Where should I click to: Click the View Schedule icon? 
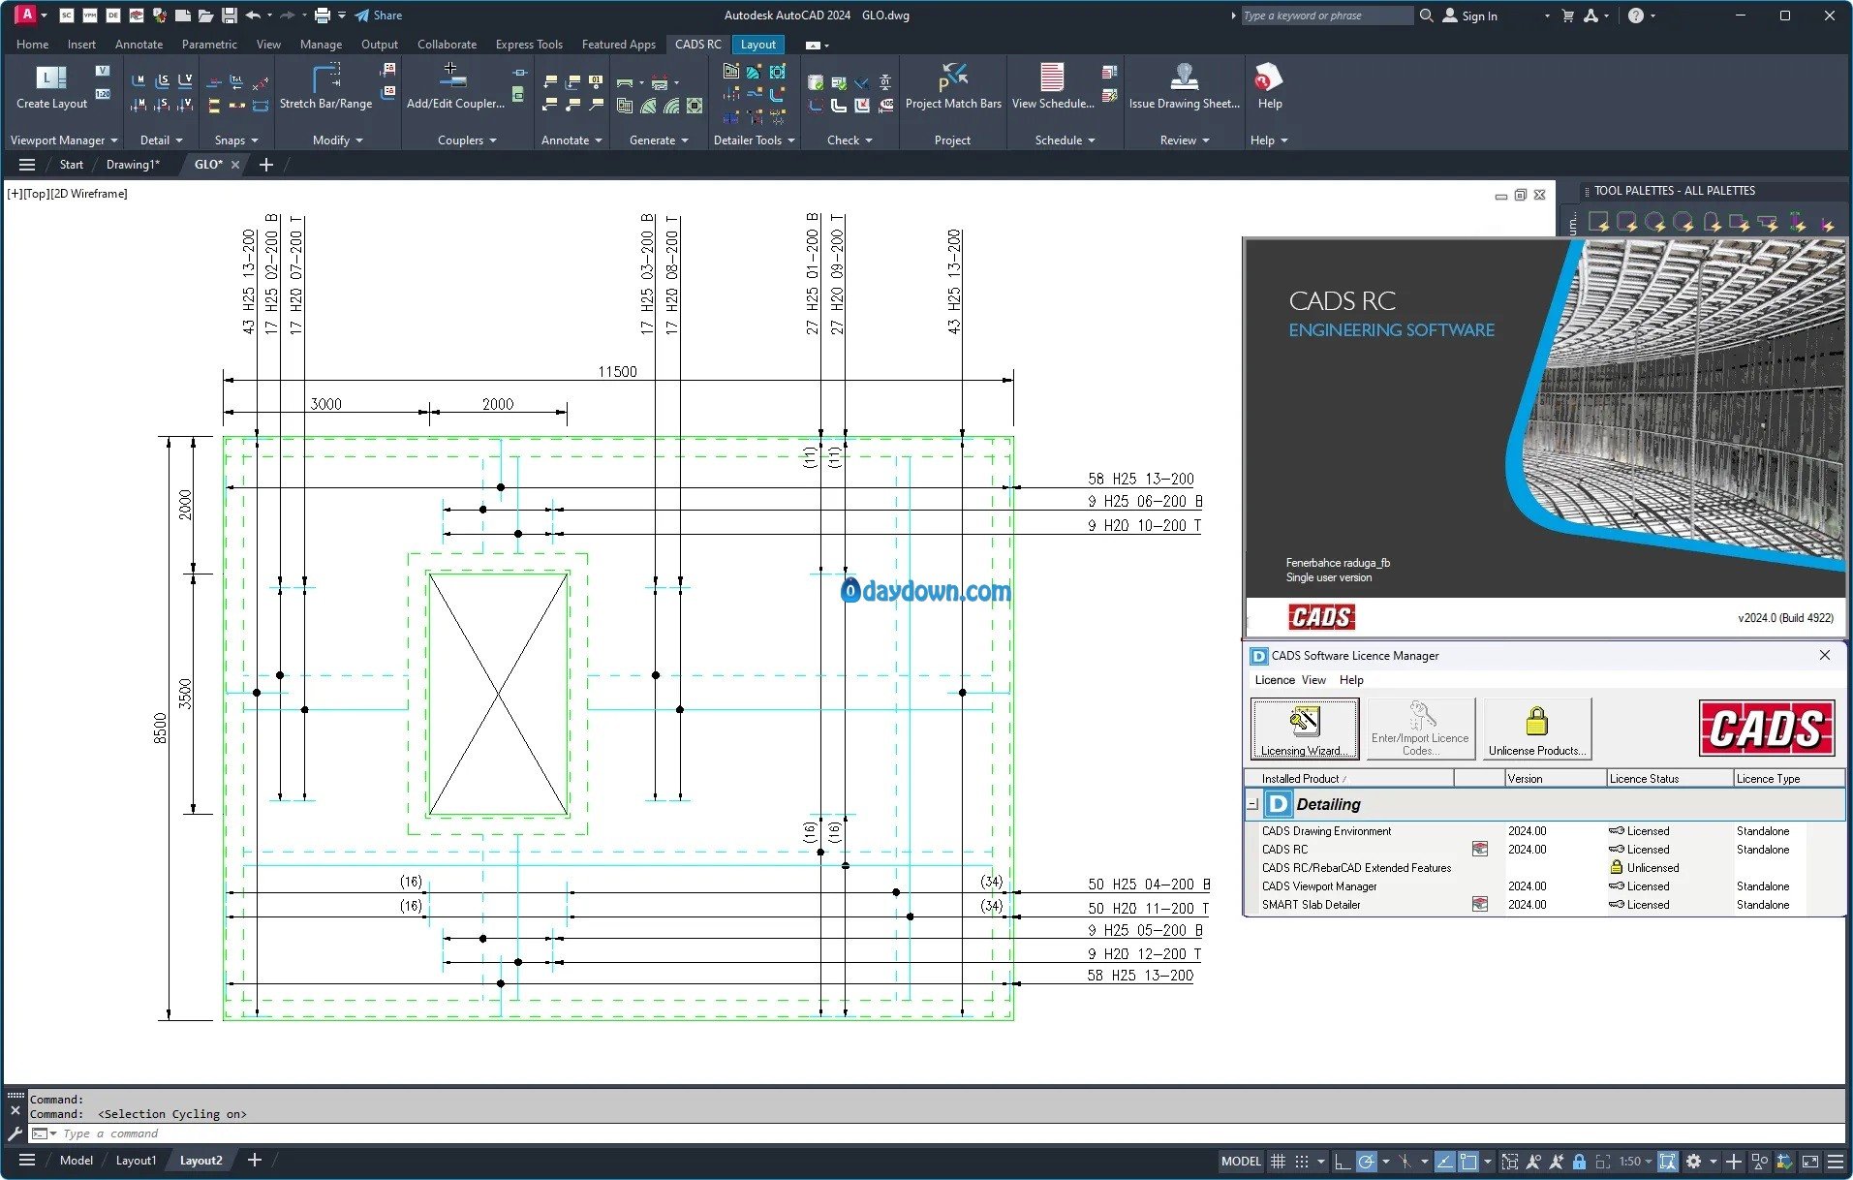click(x=1052, y=78)
